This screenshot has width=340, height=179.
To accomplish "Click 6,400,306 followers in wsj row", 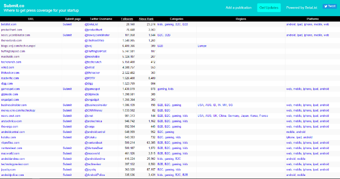I will coord(128,46).
